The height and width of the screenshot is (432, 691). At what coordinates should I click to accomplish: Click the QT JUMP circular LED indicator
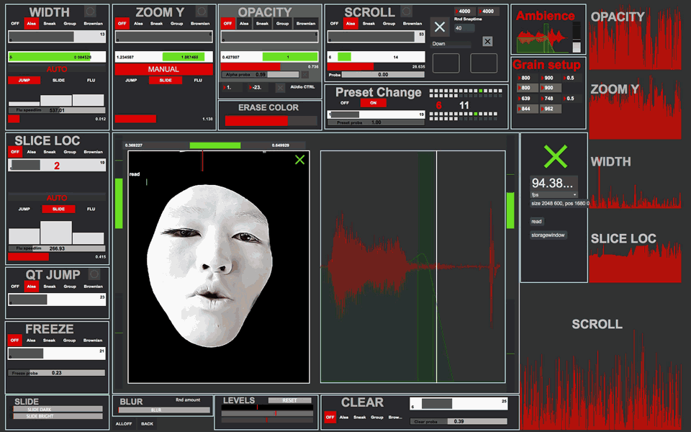click(94, 274)
